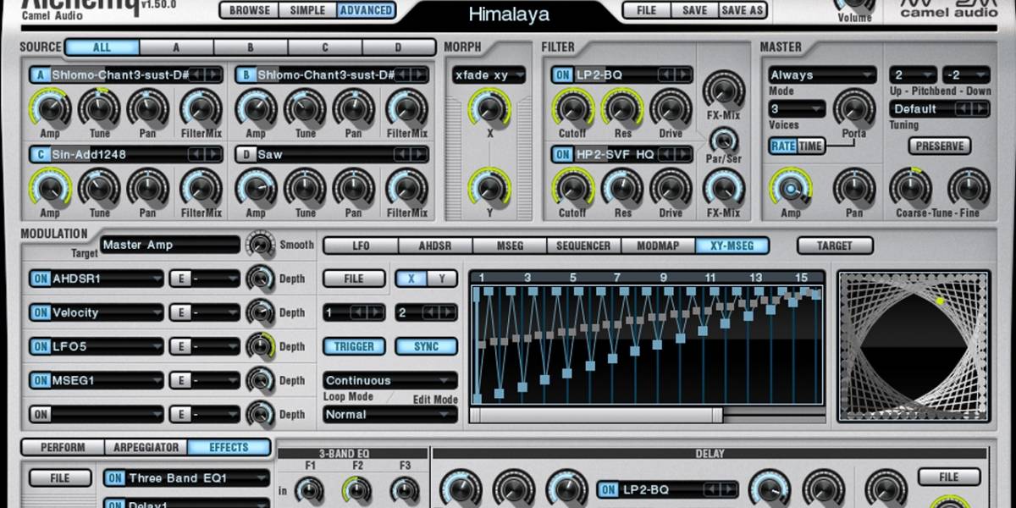Select the Y axis button
The image size is (1016, 508).
442,279
